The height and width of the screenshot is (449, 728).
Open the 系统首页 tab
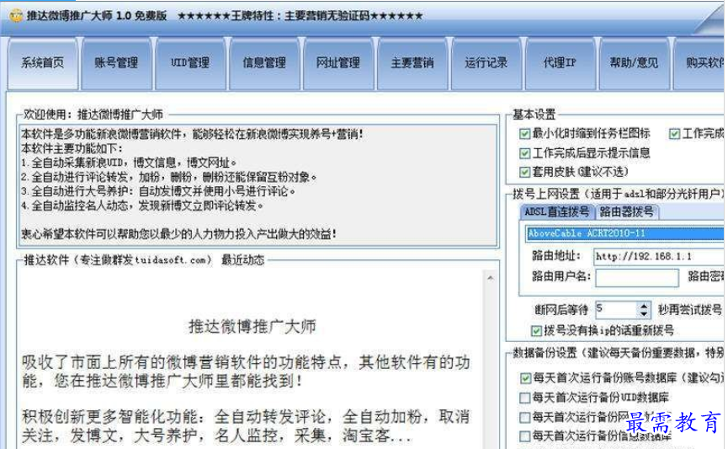tap(43, 63)
